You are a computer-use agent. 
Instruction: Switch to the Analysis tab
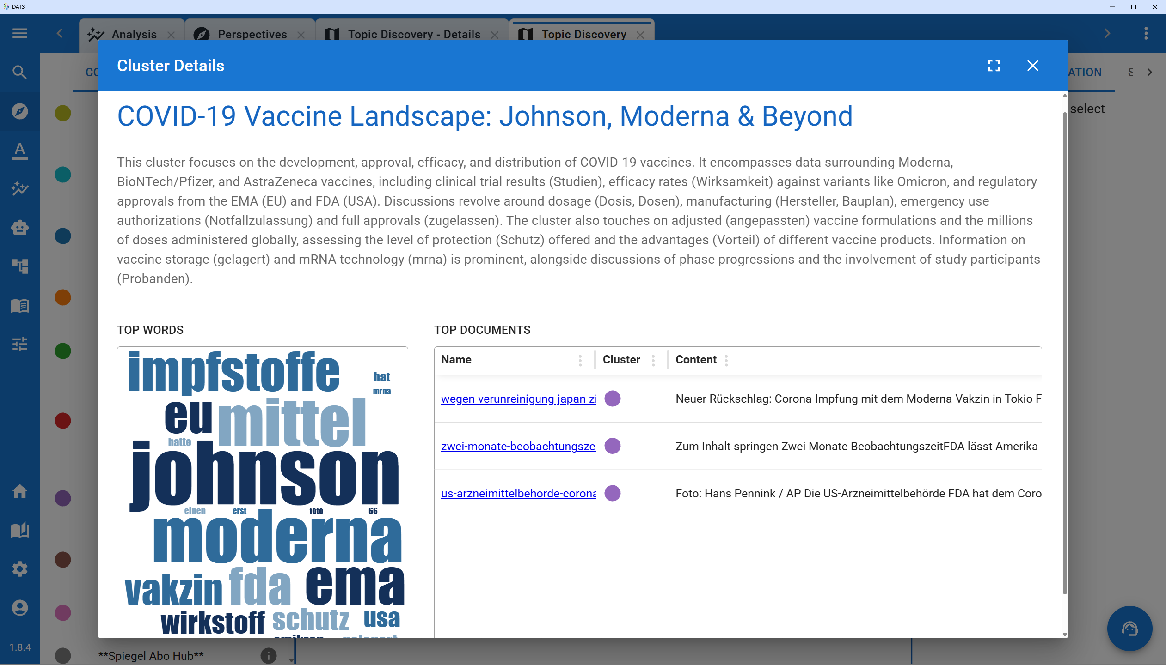[x=134, y=34]
